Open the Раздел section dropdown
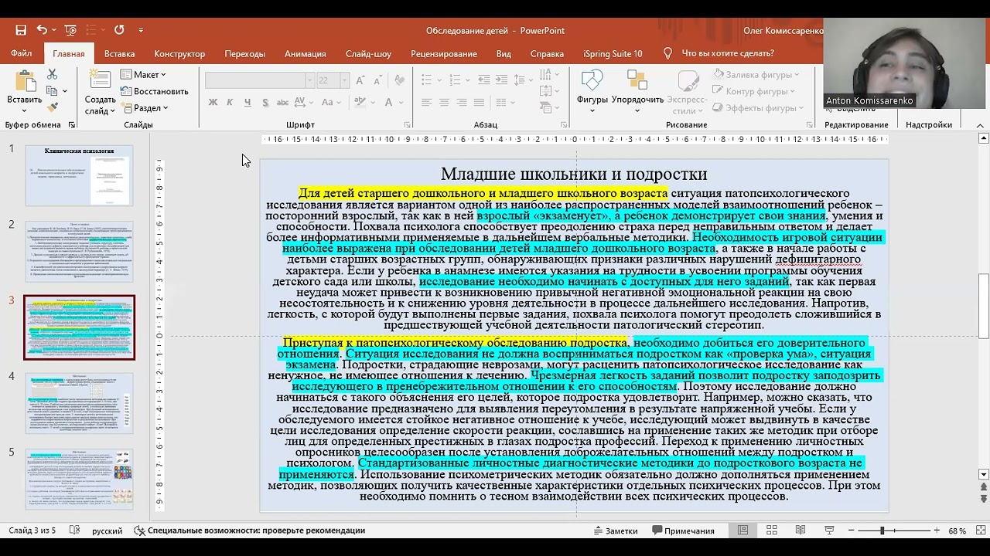 point(145,108)
